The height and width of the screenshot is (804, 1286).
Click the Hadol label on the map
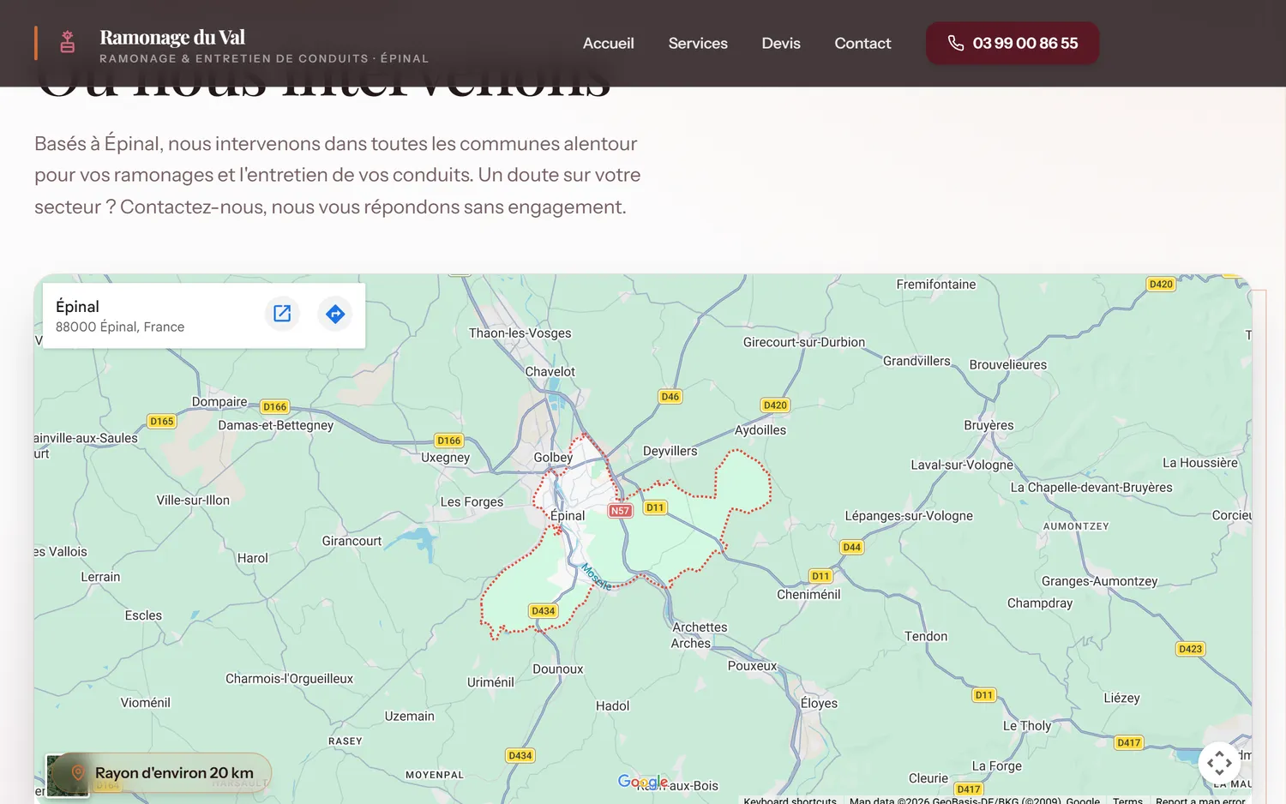[x=612, y=706]
